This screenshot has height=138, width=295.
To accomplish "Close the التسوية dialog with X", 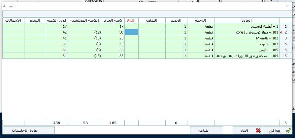I will pos(287,6).
